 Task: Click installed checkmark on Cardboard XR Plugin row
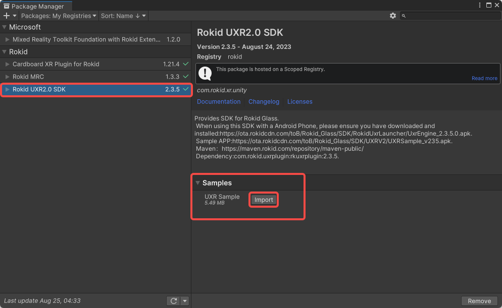[x=186, y=64]
